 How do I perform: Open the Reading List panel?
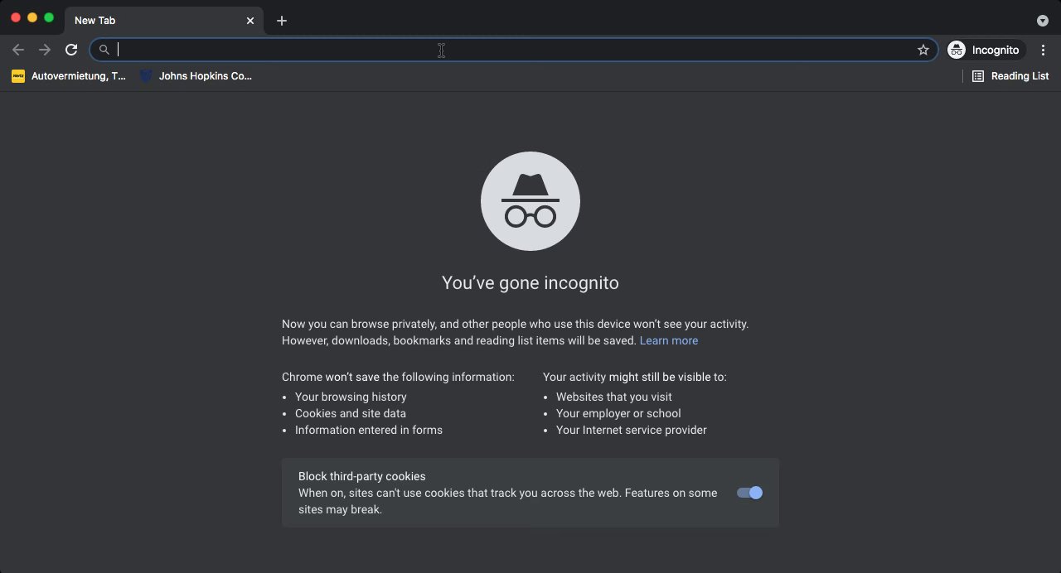pos(1010,76)
